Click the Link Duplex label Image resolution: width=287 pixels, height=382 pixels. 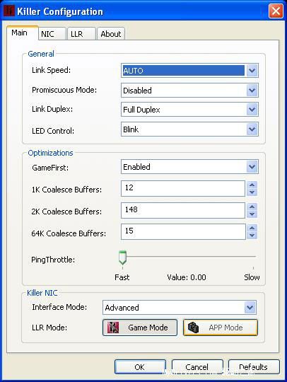(52, 109)
